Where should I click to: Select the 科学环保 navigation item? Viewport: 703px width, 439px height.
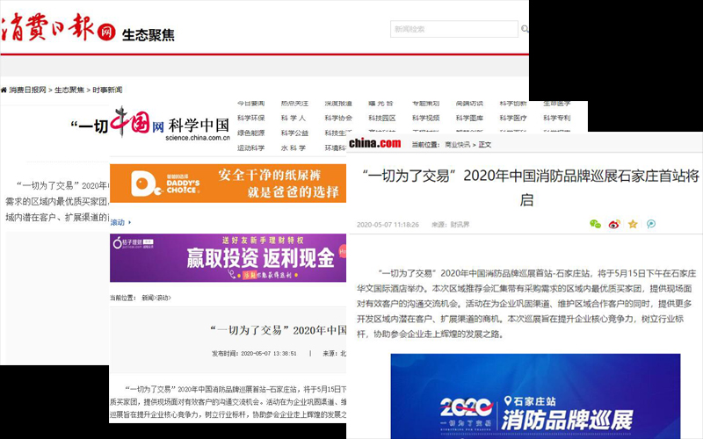point(250,118)
